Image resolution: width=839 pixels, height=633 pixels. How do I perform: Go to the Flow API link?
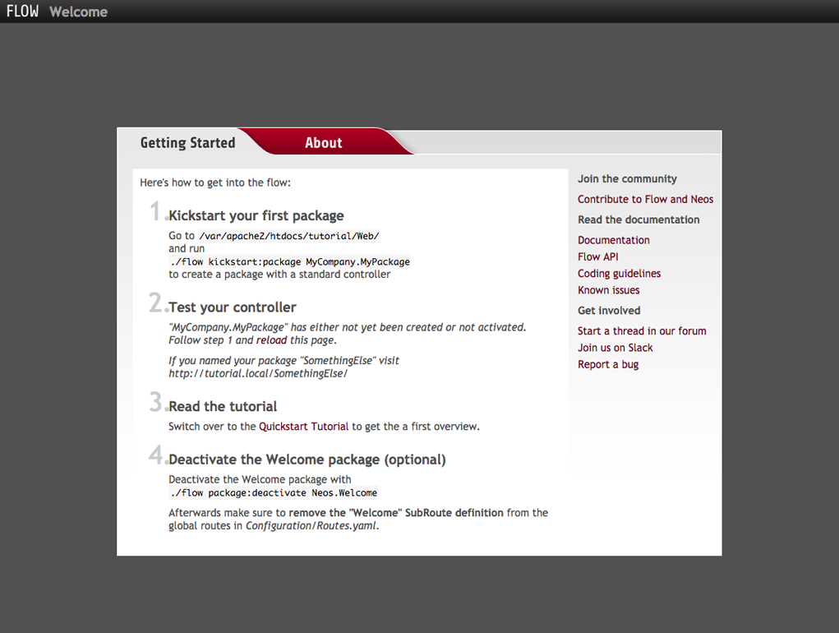597,256
